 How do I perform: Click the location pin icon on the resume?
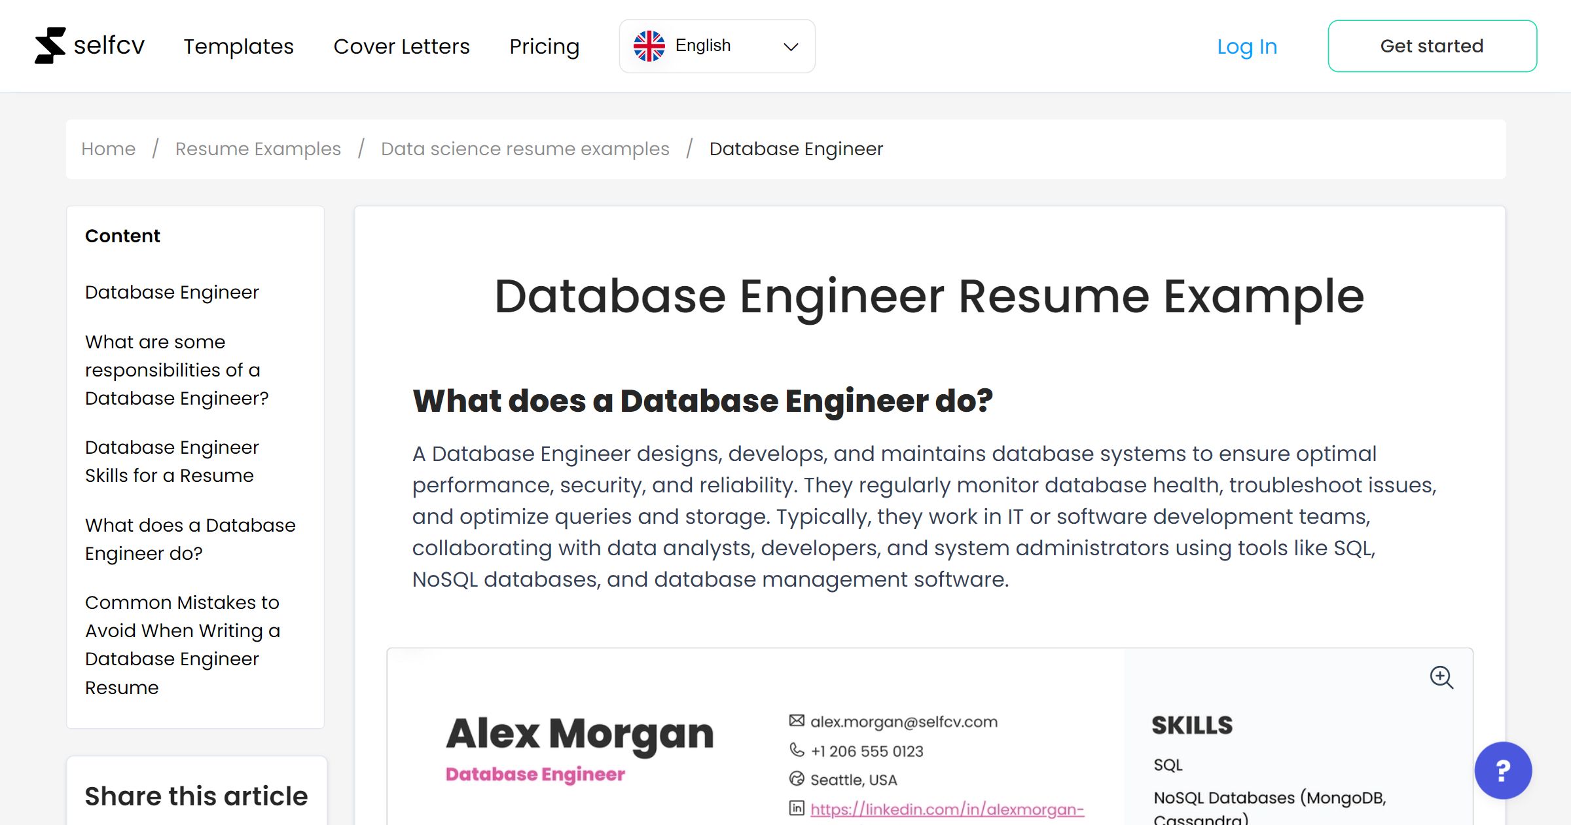pos(796,779)
